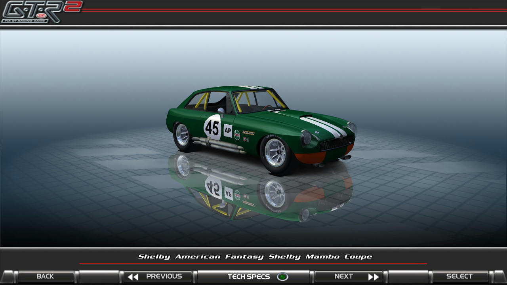Image resolution: width=507 pixels, height=285 pixels.
Task: Click the double left arrow icon
Action: point(133,277)
